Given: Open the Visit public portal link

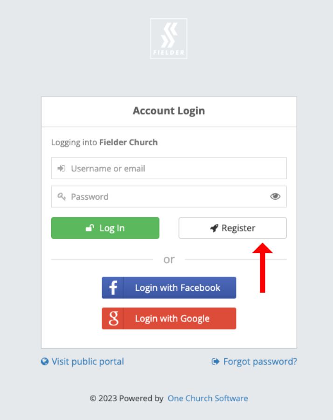Looking at the screenshot, I should (x=88, y=362).
